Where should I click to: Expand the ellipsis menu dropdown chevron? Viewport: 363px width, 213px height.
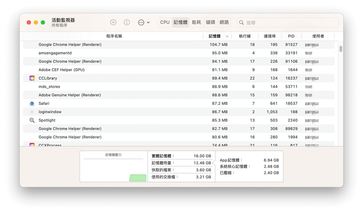[x=148, y=23]
